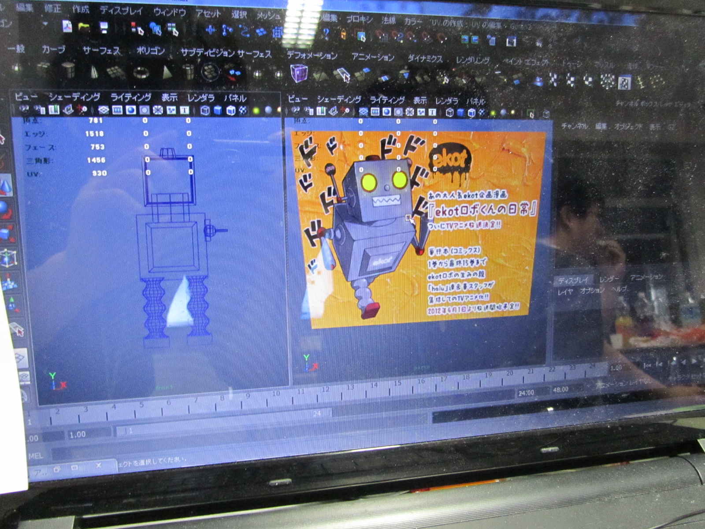Create a polygon pipe from the shelf
Viewport: 705px width, 529px height.
189,72
